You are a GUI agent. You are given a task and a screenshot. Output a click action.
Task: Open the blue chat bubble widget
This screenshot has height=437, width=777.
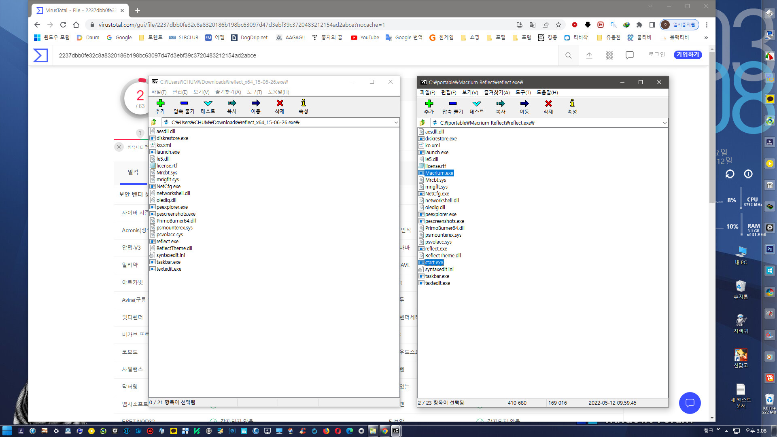[x=690, y=403]
